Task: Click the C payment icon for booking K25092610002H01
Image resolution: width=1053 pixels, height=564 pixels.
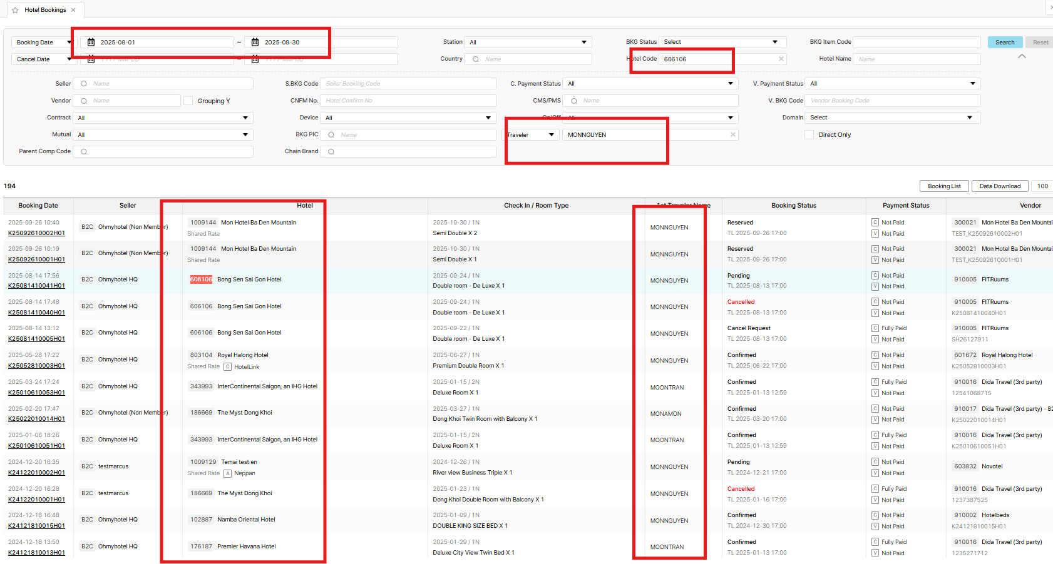Action: tap(875, 223)
